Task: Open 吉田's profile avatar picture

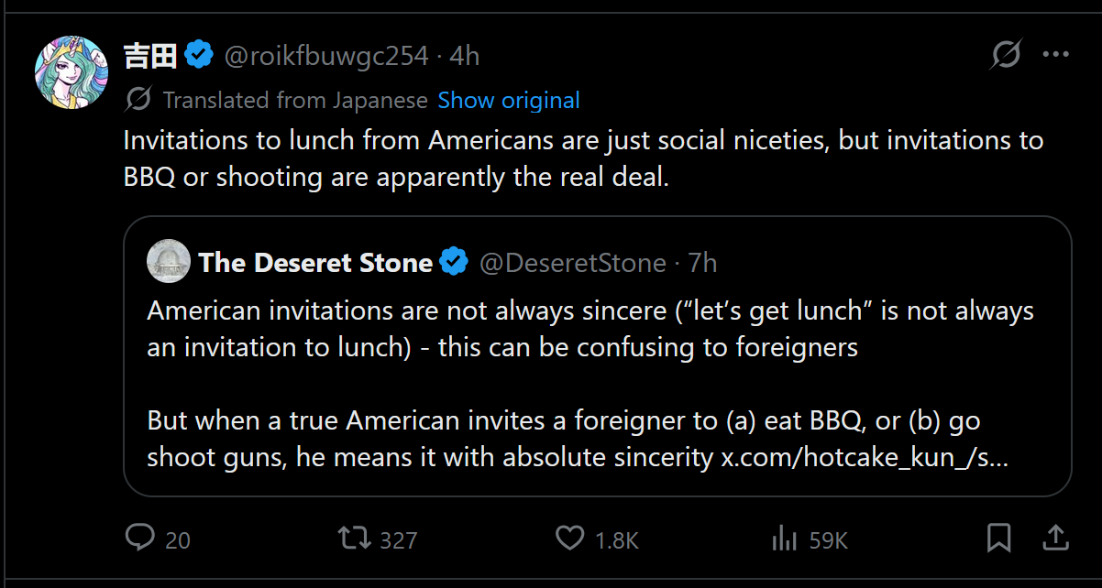Action: (72, 73)
